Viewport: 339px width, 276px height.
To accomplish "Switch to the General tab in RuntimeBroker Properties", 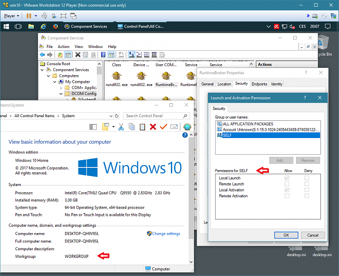I will pos(207,84).
